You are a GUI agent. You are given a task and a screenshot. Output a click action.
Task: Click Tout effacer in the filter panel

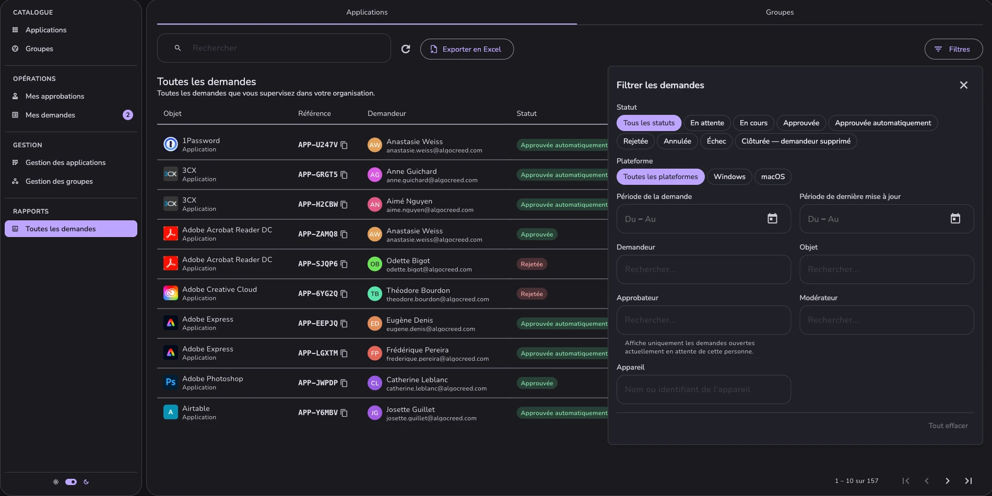948,426
